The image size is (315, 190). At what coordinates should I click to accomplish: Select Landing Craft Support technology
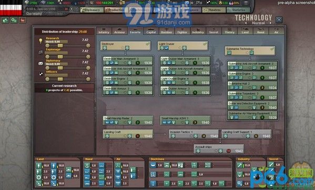point(246,134)
